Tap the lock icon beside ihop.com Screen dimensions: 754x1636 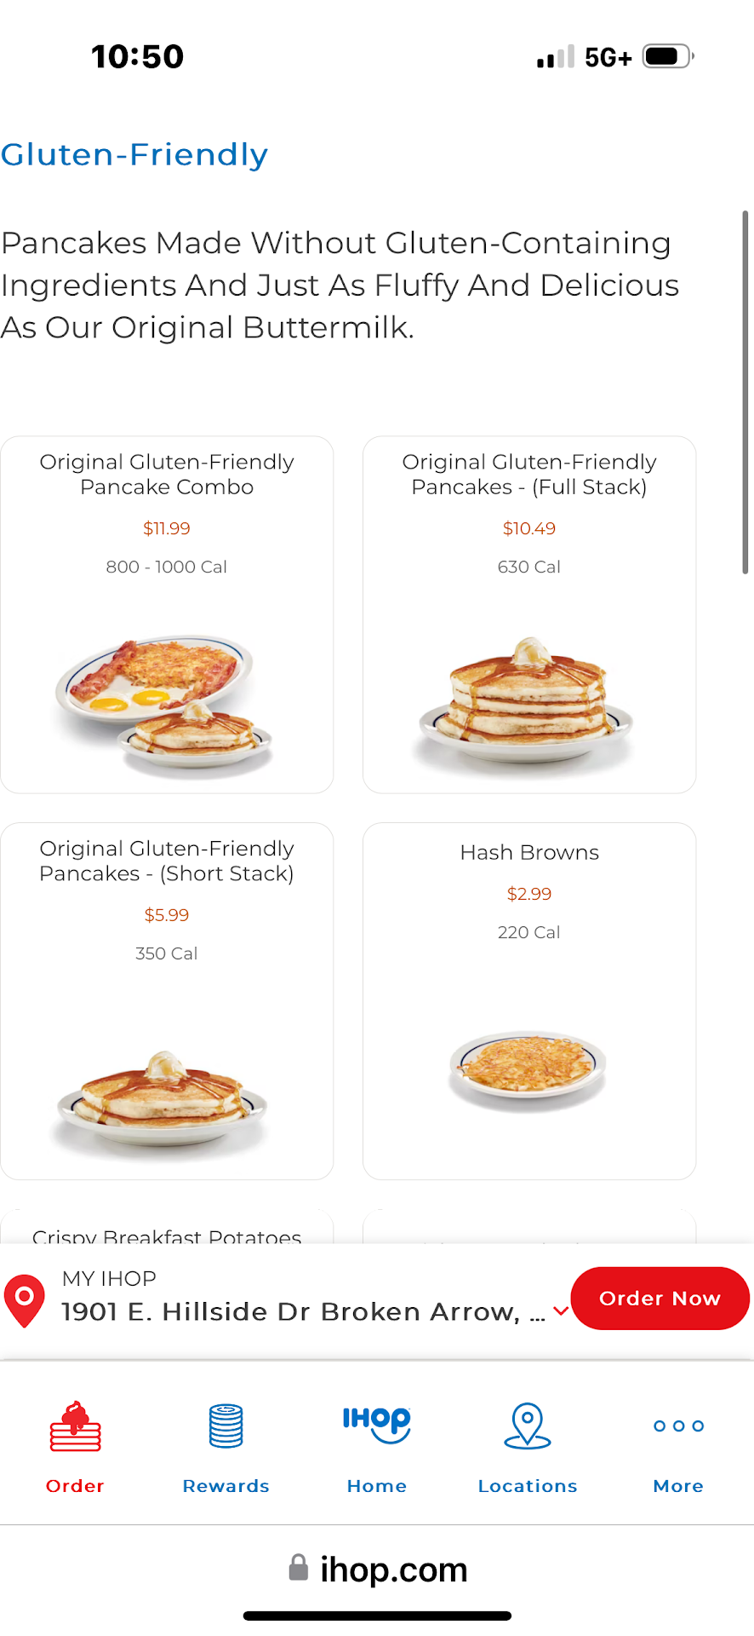[298, 1568]
